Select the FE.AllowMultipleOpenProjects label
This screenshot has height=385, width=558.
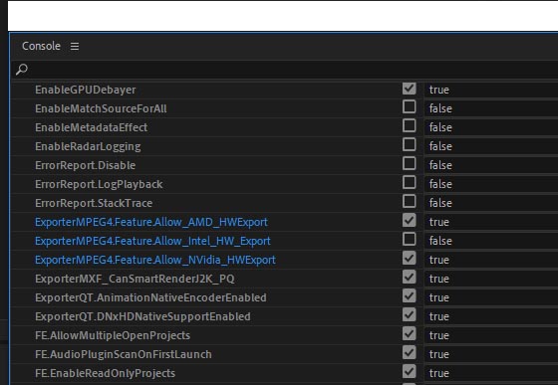pos(113,335)
